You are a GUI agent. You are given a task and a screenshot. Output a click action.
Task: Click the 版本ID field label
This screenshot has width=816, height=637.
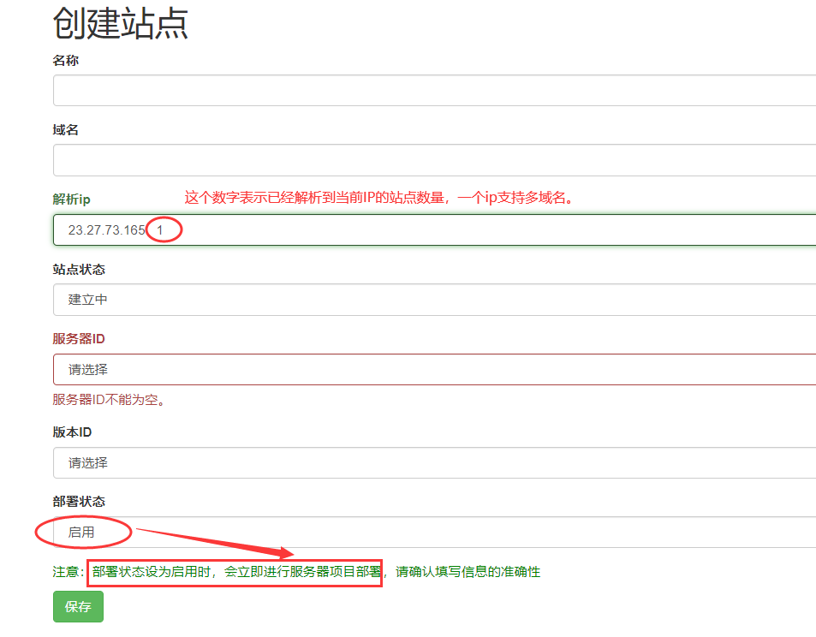72,432
